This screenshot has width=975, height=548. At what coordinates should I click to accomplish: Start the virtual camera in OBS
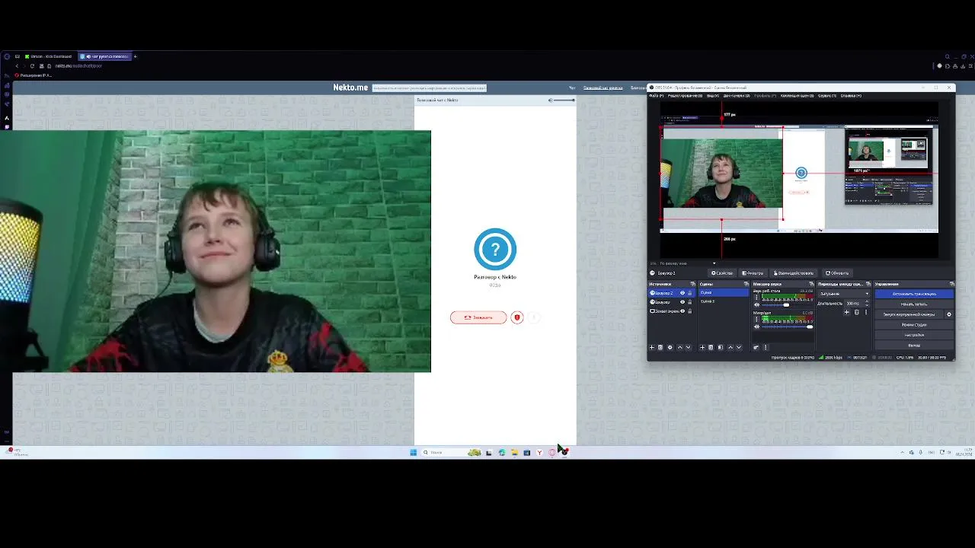click(909, 314)
